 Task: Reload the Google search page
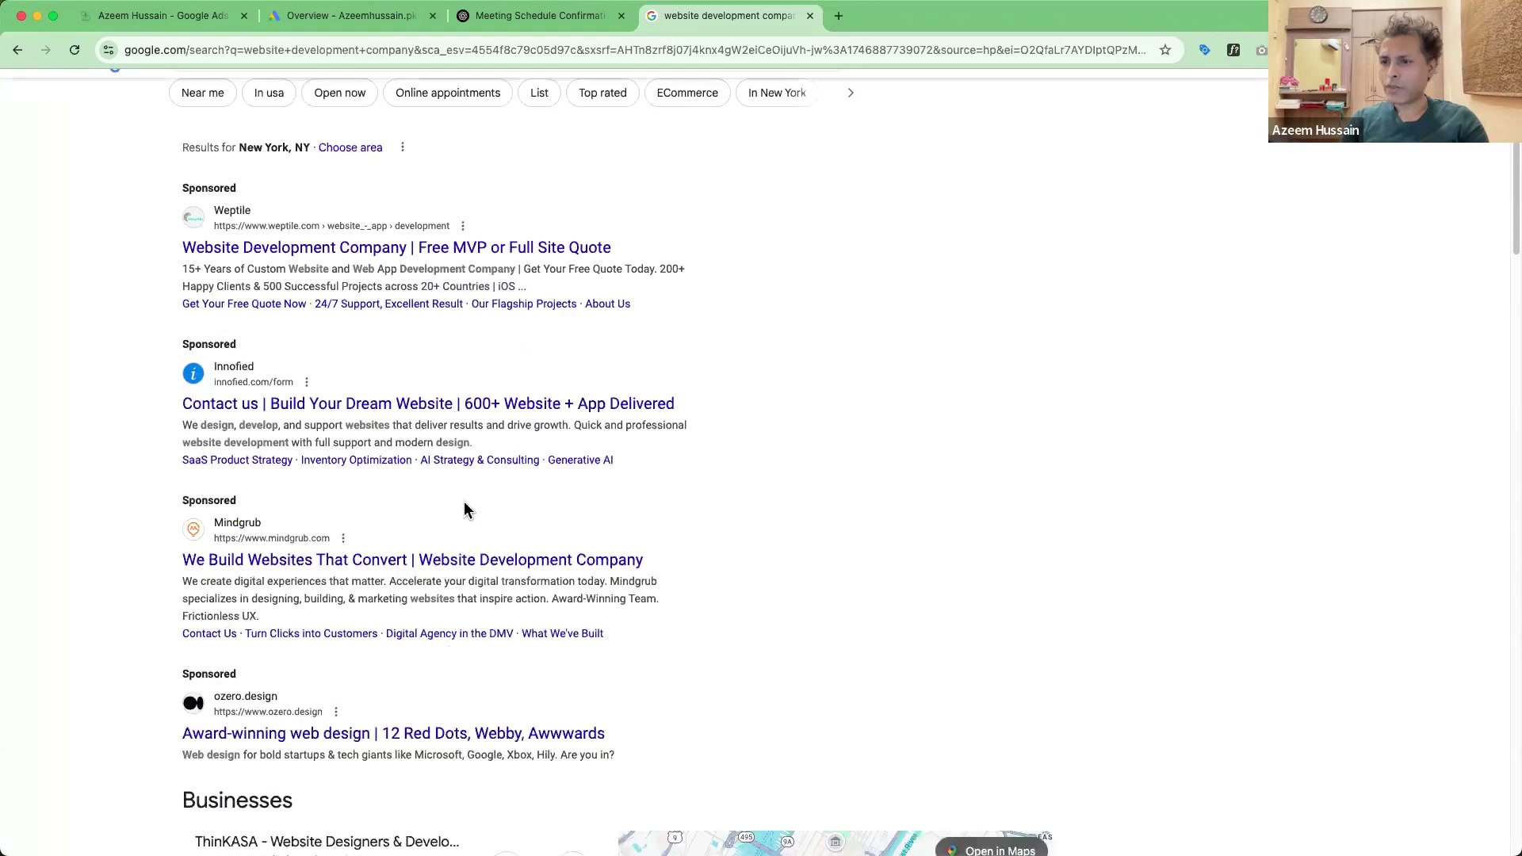click(x=75, y=50)
